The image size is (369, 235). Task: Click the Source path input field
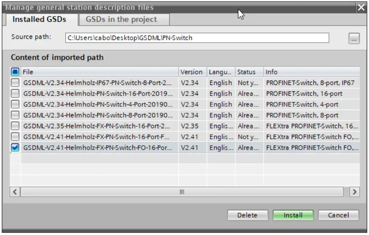pos(197,38)
